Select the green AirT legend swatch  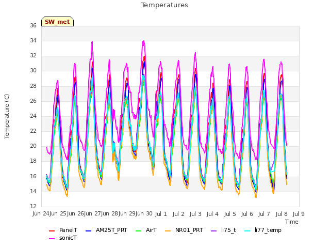(139, 231)
